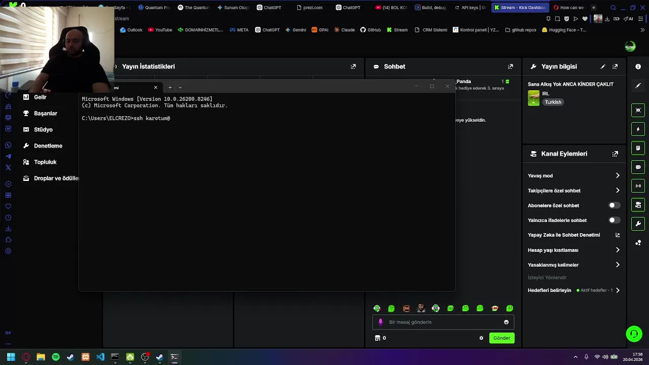Open Yapay Zeka ile Sohbet Denetimi link
The width and height of the screenshot is (649, 365).
574,235
